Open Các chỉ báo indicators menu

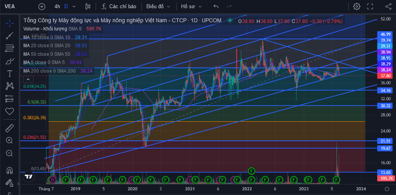tap(119, 7)
